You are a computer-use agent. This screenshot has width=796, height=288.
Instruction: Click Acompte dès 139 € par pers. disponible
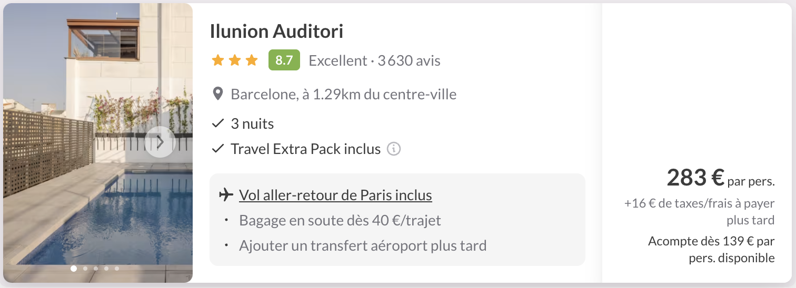pyautogui.click(x=711, y=250)
